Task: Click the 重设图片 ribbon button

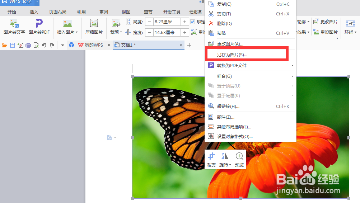Action: pyautogui.click(x=326, y=32)
